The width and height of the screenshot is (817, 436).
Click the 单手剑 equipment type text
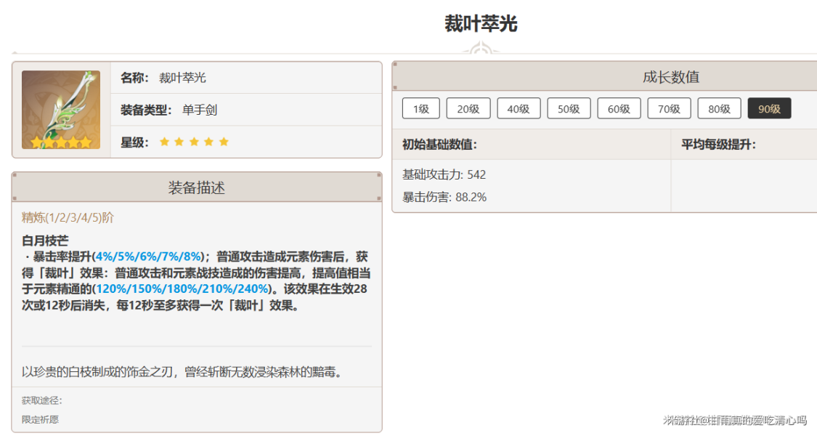click(x=200, y=110)
